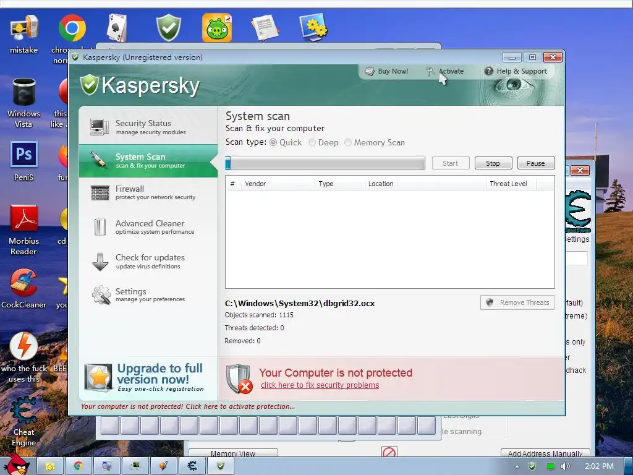Open the green shield checkmark desktop icon
Image resolution: width=633 pixels, height=475 pixels.
[168, 27]
